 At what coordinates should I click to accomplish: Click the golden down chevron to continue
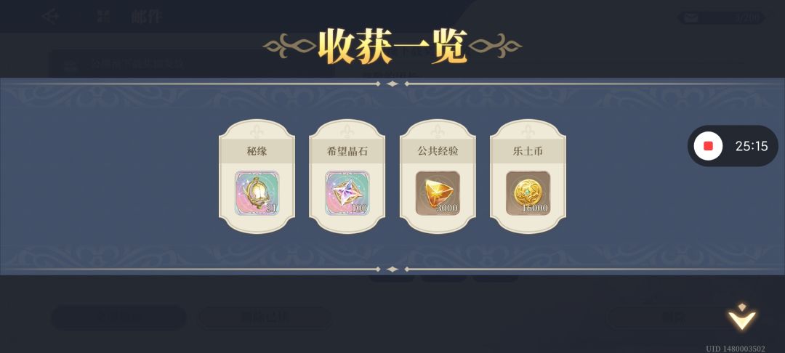(742, 317)
